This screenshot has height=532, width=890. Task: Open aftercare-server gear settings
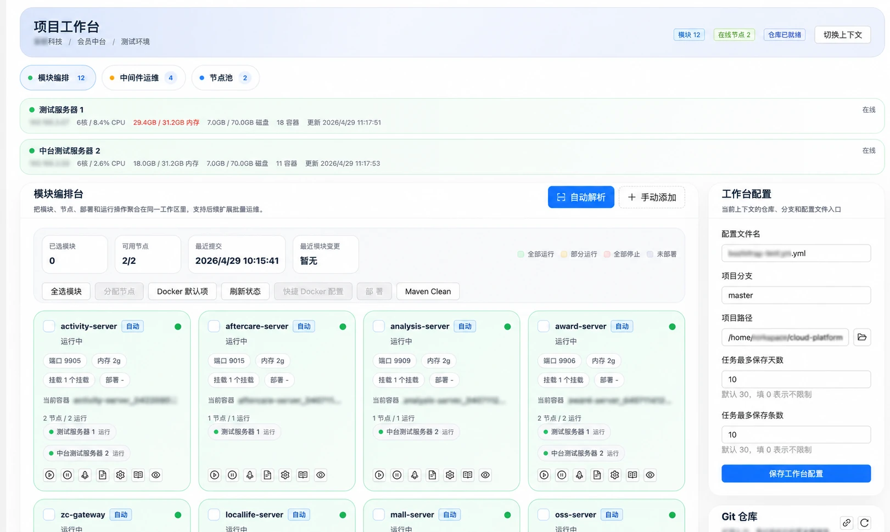tap(285, 475)
